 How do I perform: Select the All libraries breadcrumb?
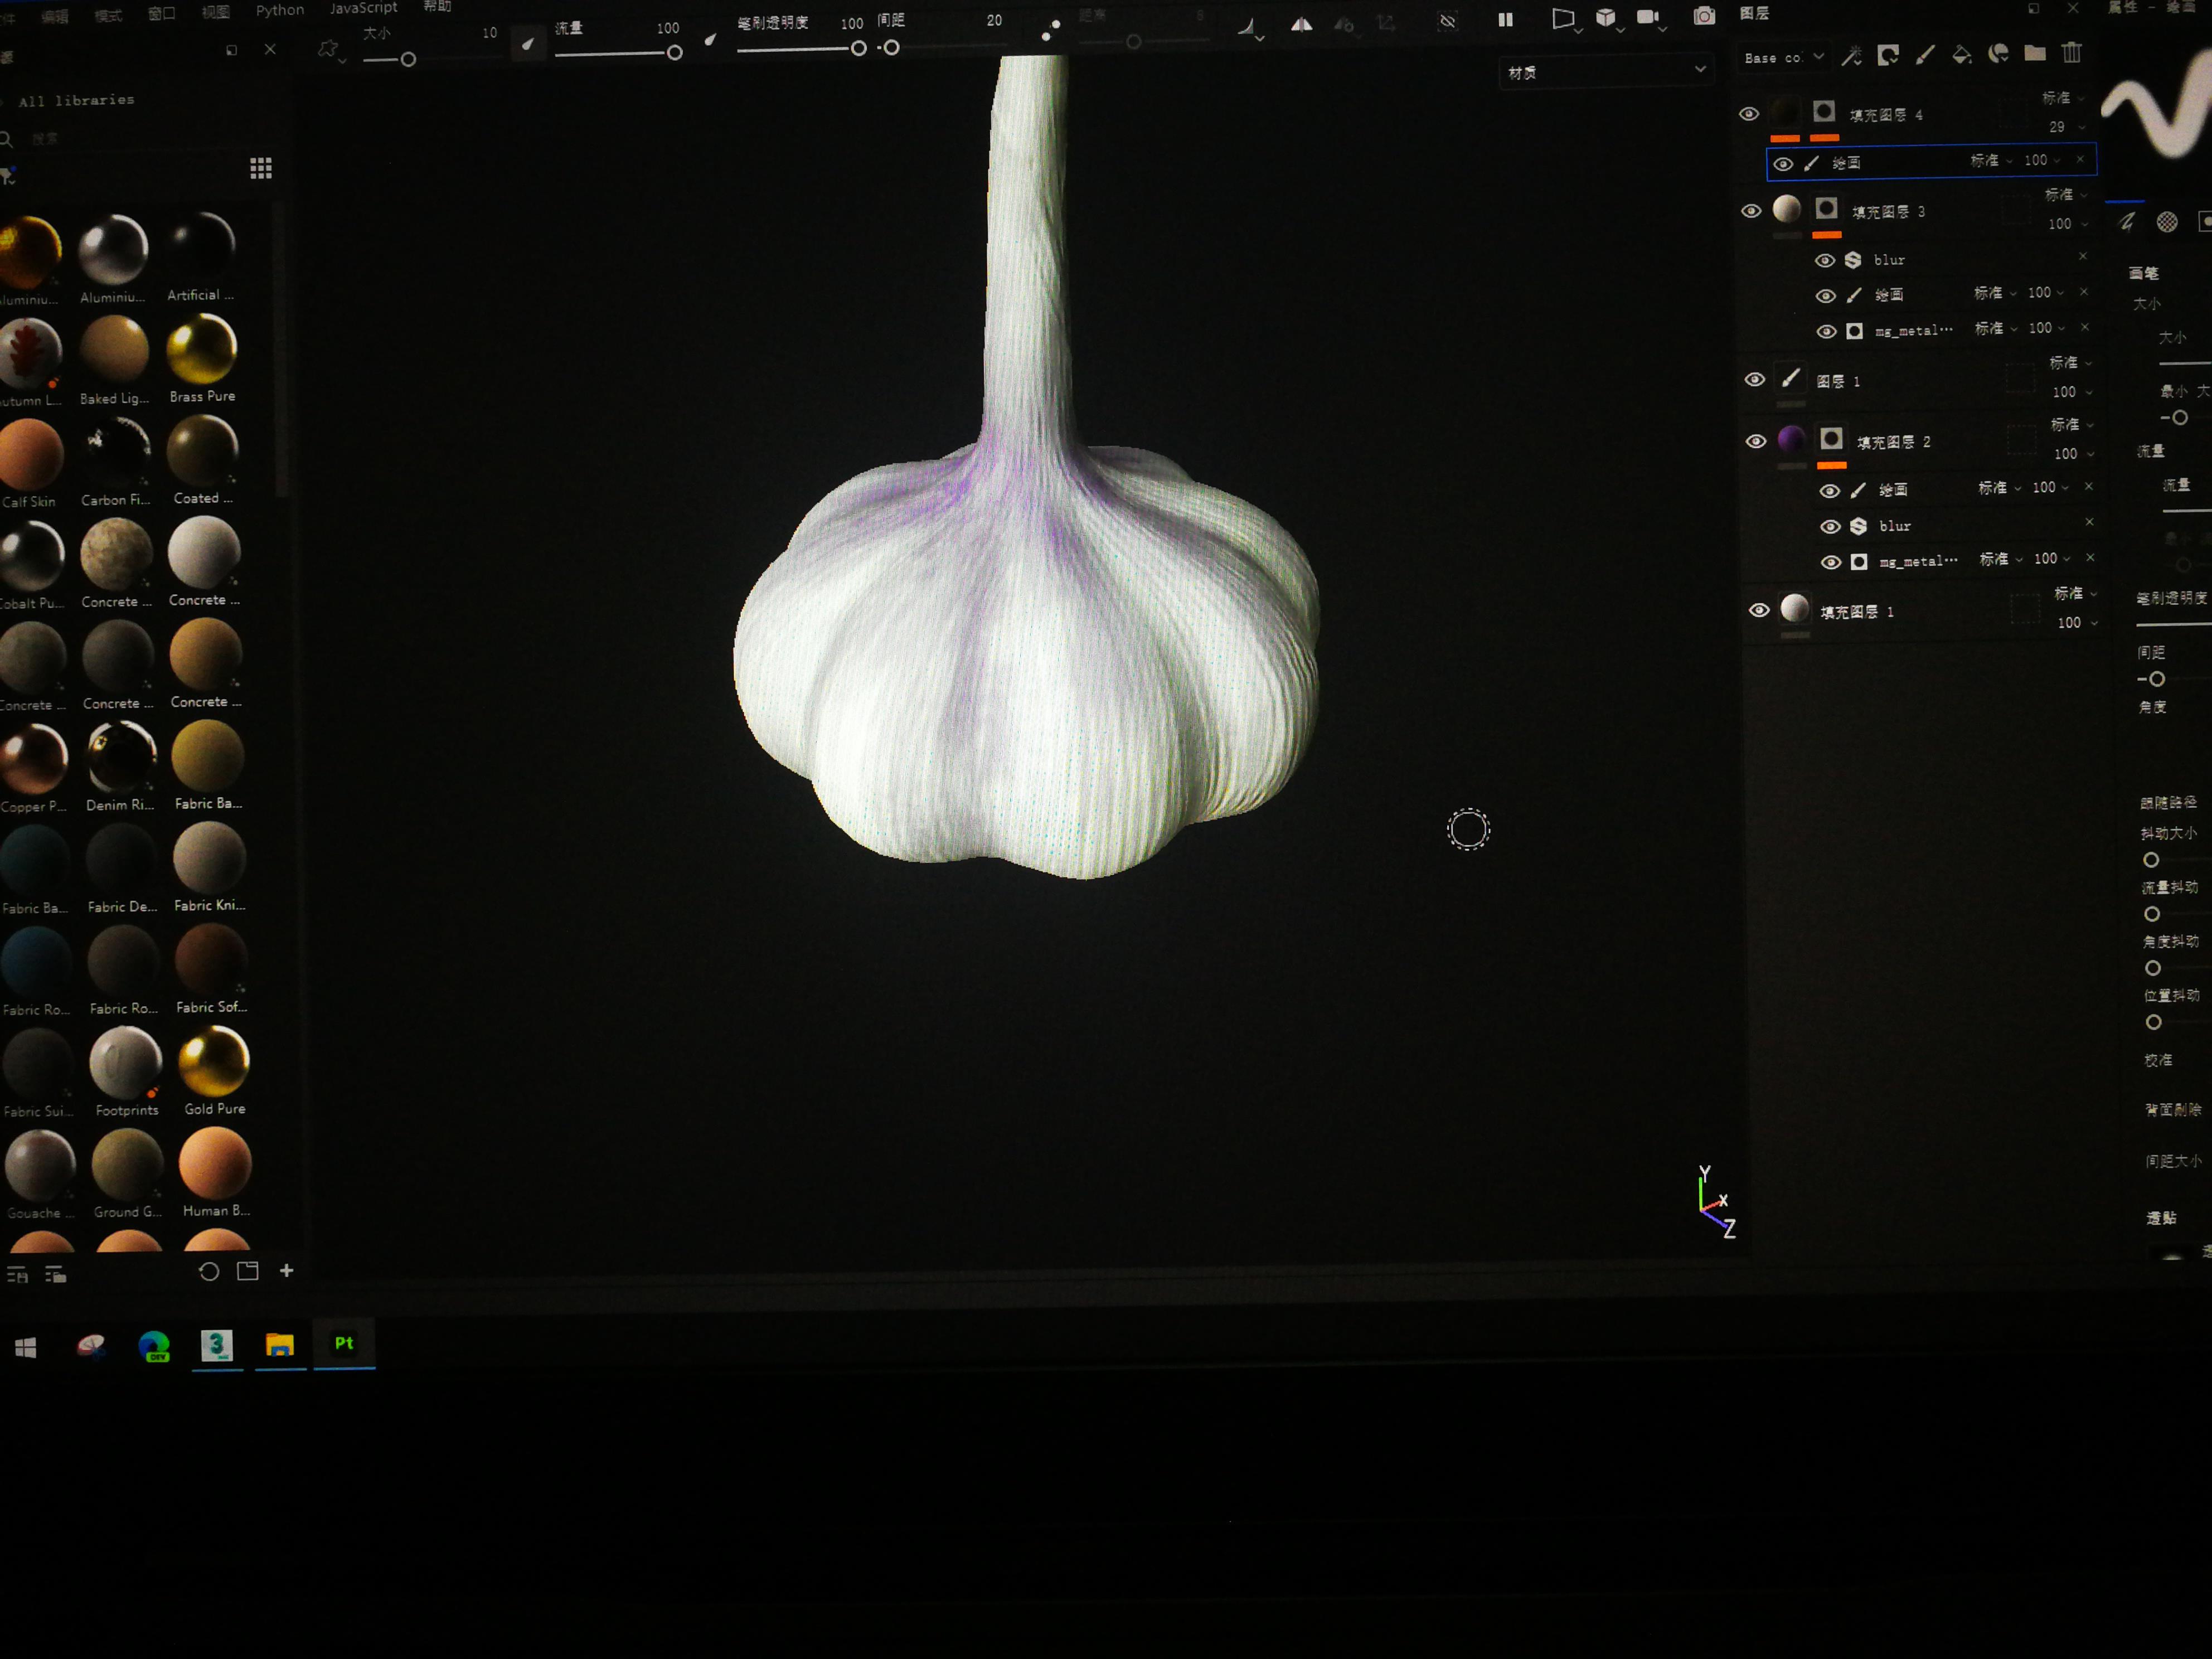point(76,100)
